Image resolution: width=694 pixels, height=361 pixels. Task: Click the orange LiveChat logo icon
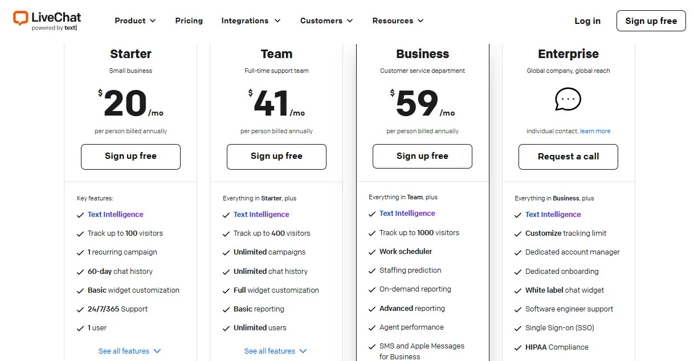click(21, 19)
